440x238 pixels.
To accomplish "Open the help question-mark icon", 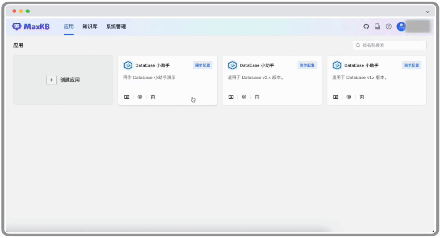I will click(x=388, y=27).
